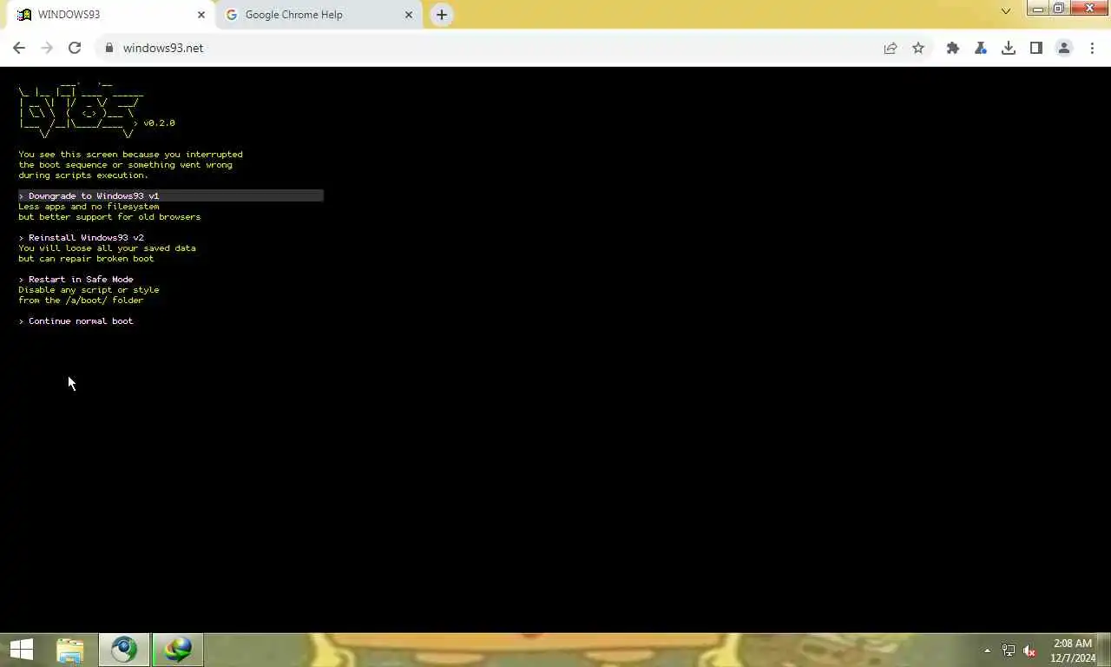Click the v0.2.0 version text

[x=160, y=123]
